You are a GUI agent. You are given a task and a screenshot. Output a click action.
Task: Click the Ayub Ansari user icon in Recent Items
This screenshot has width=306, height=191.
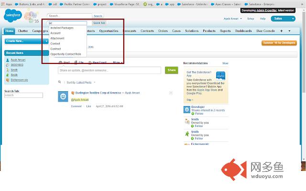[x=8, y=60]
